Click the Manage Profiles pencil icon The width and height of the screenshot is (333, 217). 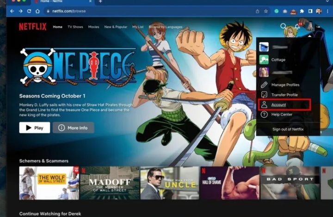[x=264, y=85]
